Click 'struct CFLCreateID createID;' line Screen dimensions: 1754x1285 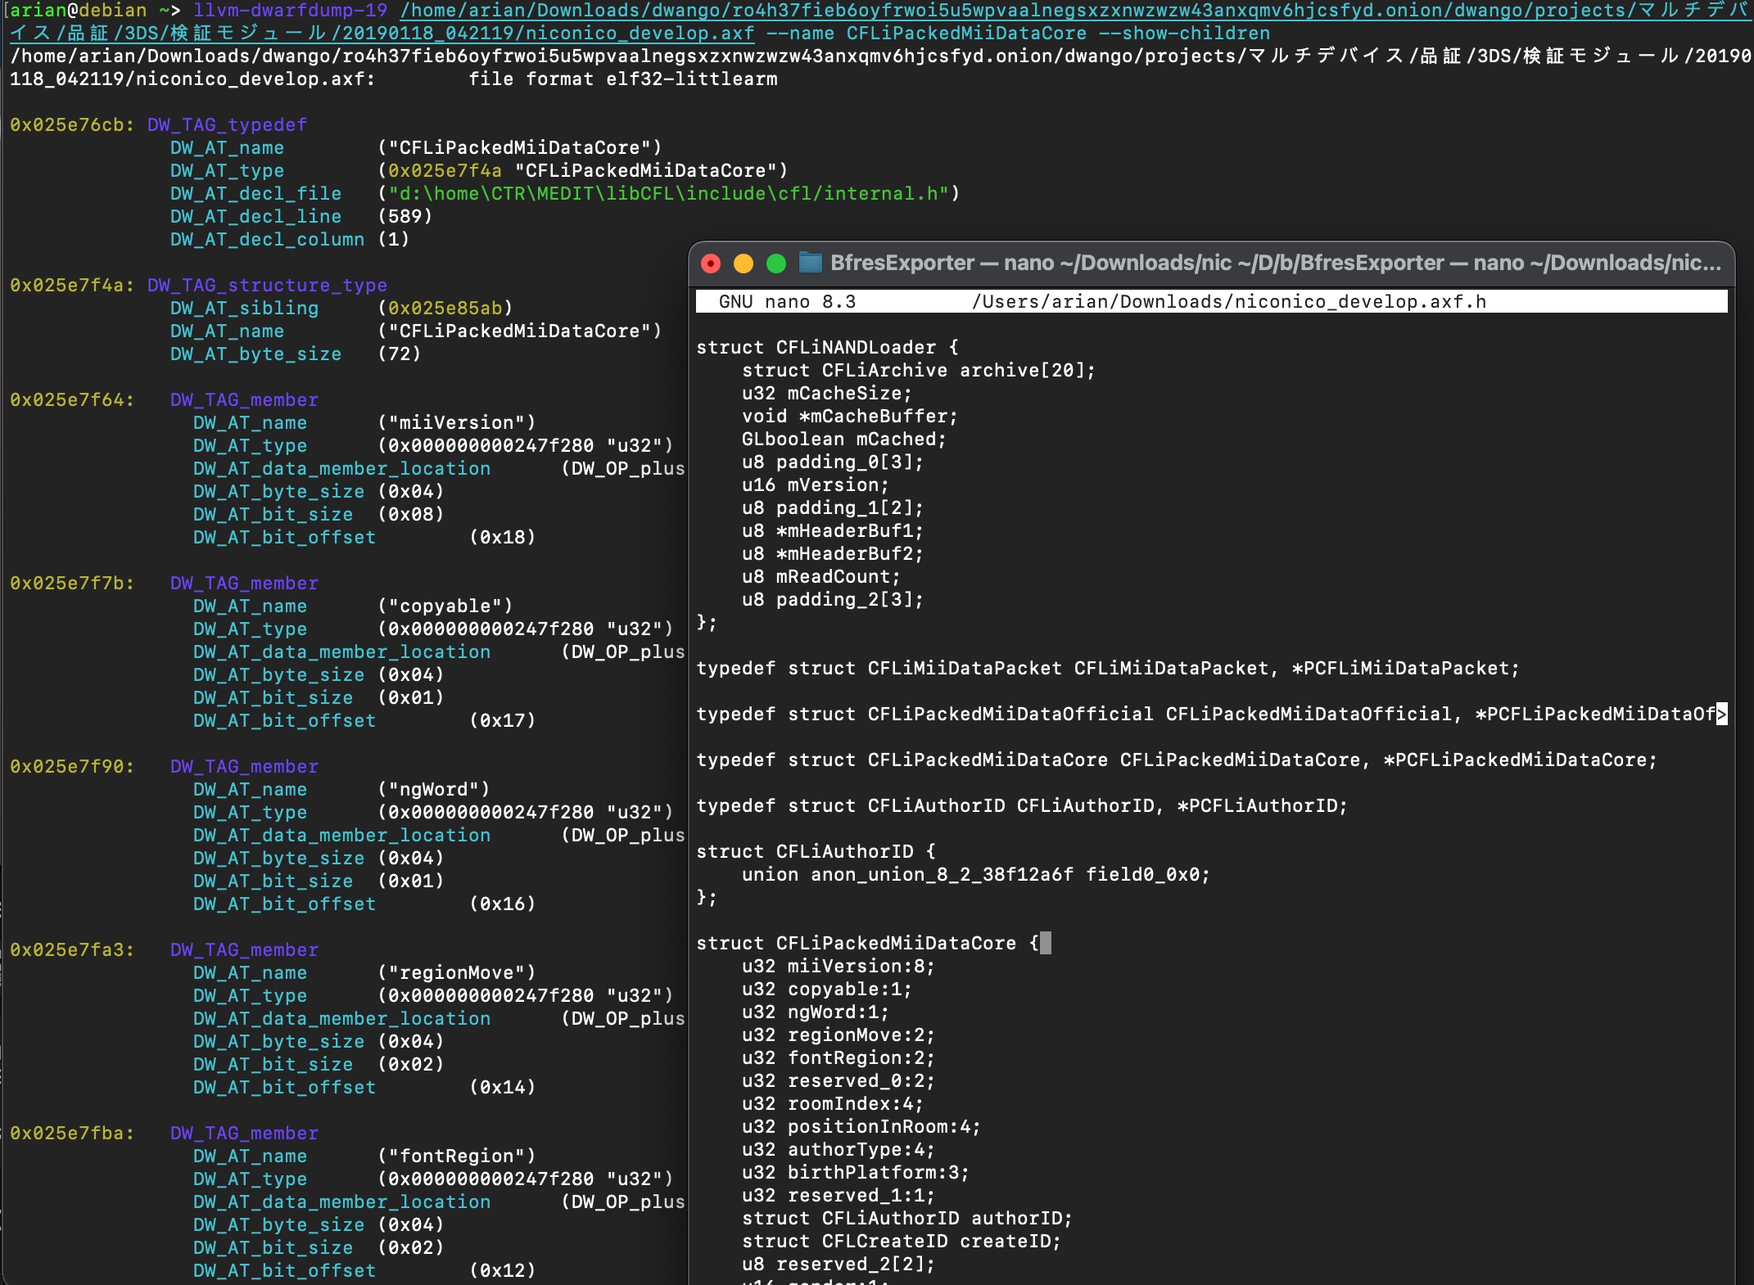coord(901,1242)
